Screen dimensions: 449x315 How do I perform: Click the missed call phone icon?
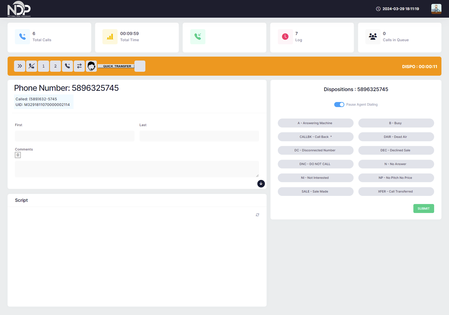point(67,66)
